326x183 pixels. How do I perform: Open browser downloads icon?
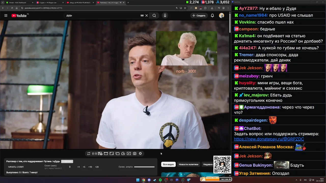212,8
